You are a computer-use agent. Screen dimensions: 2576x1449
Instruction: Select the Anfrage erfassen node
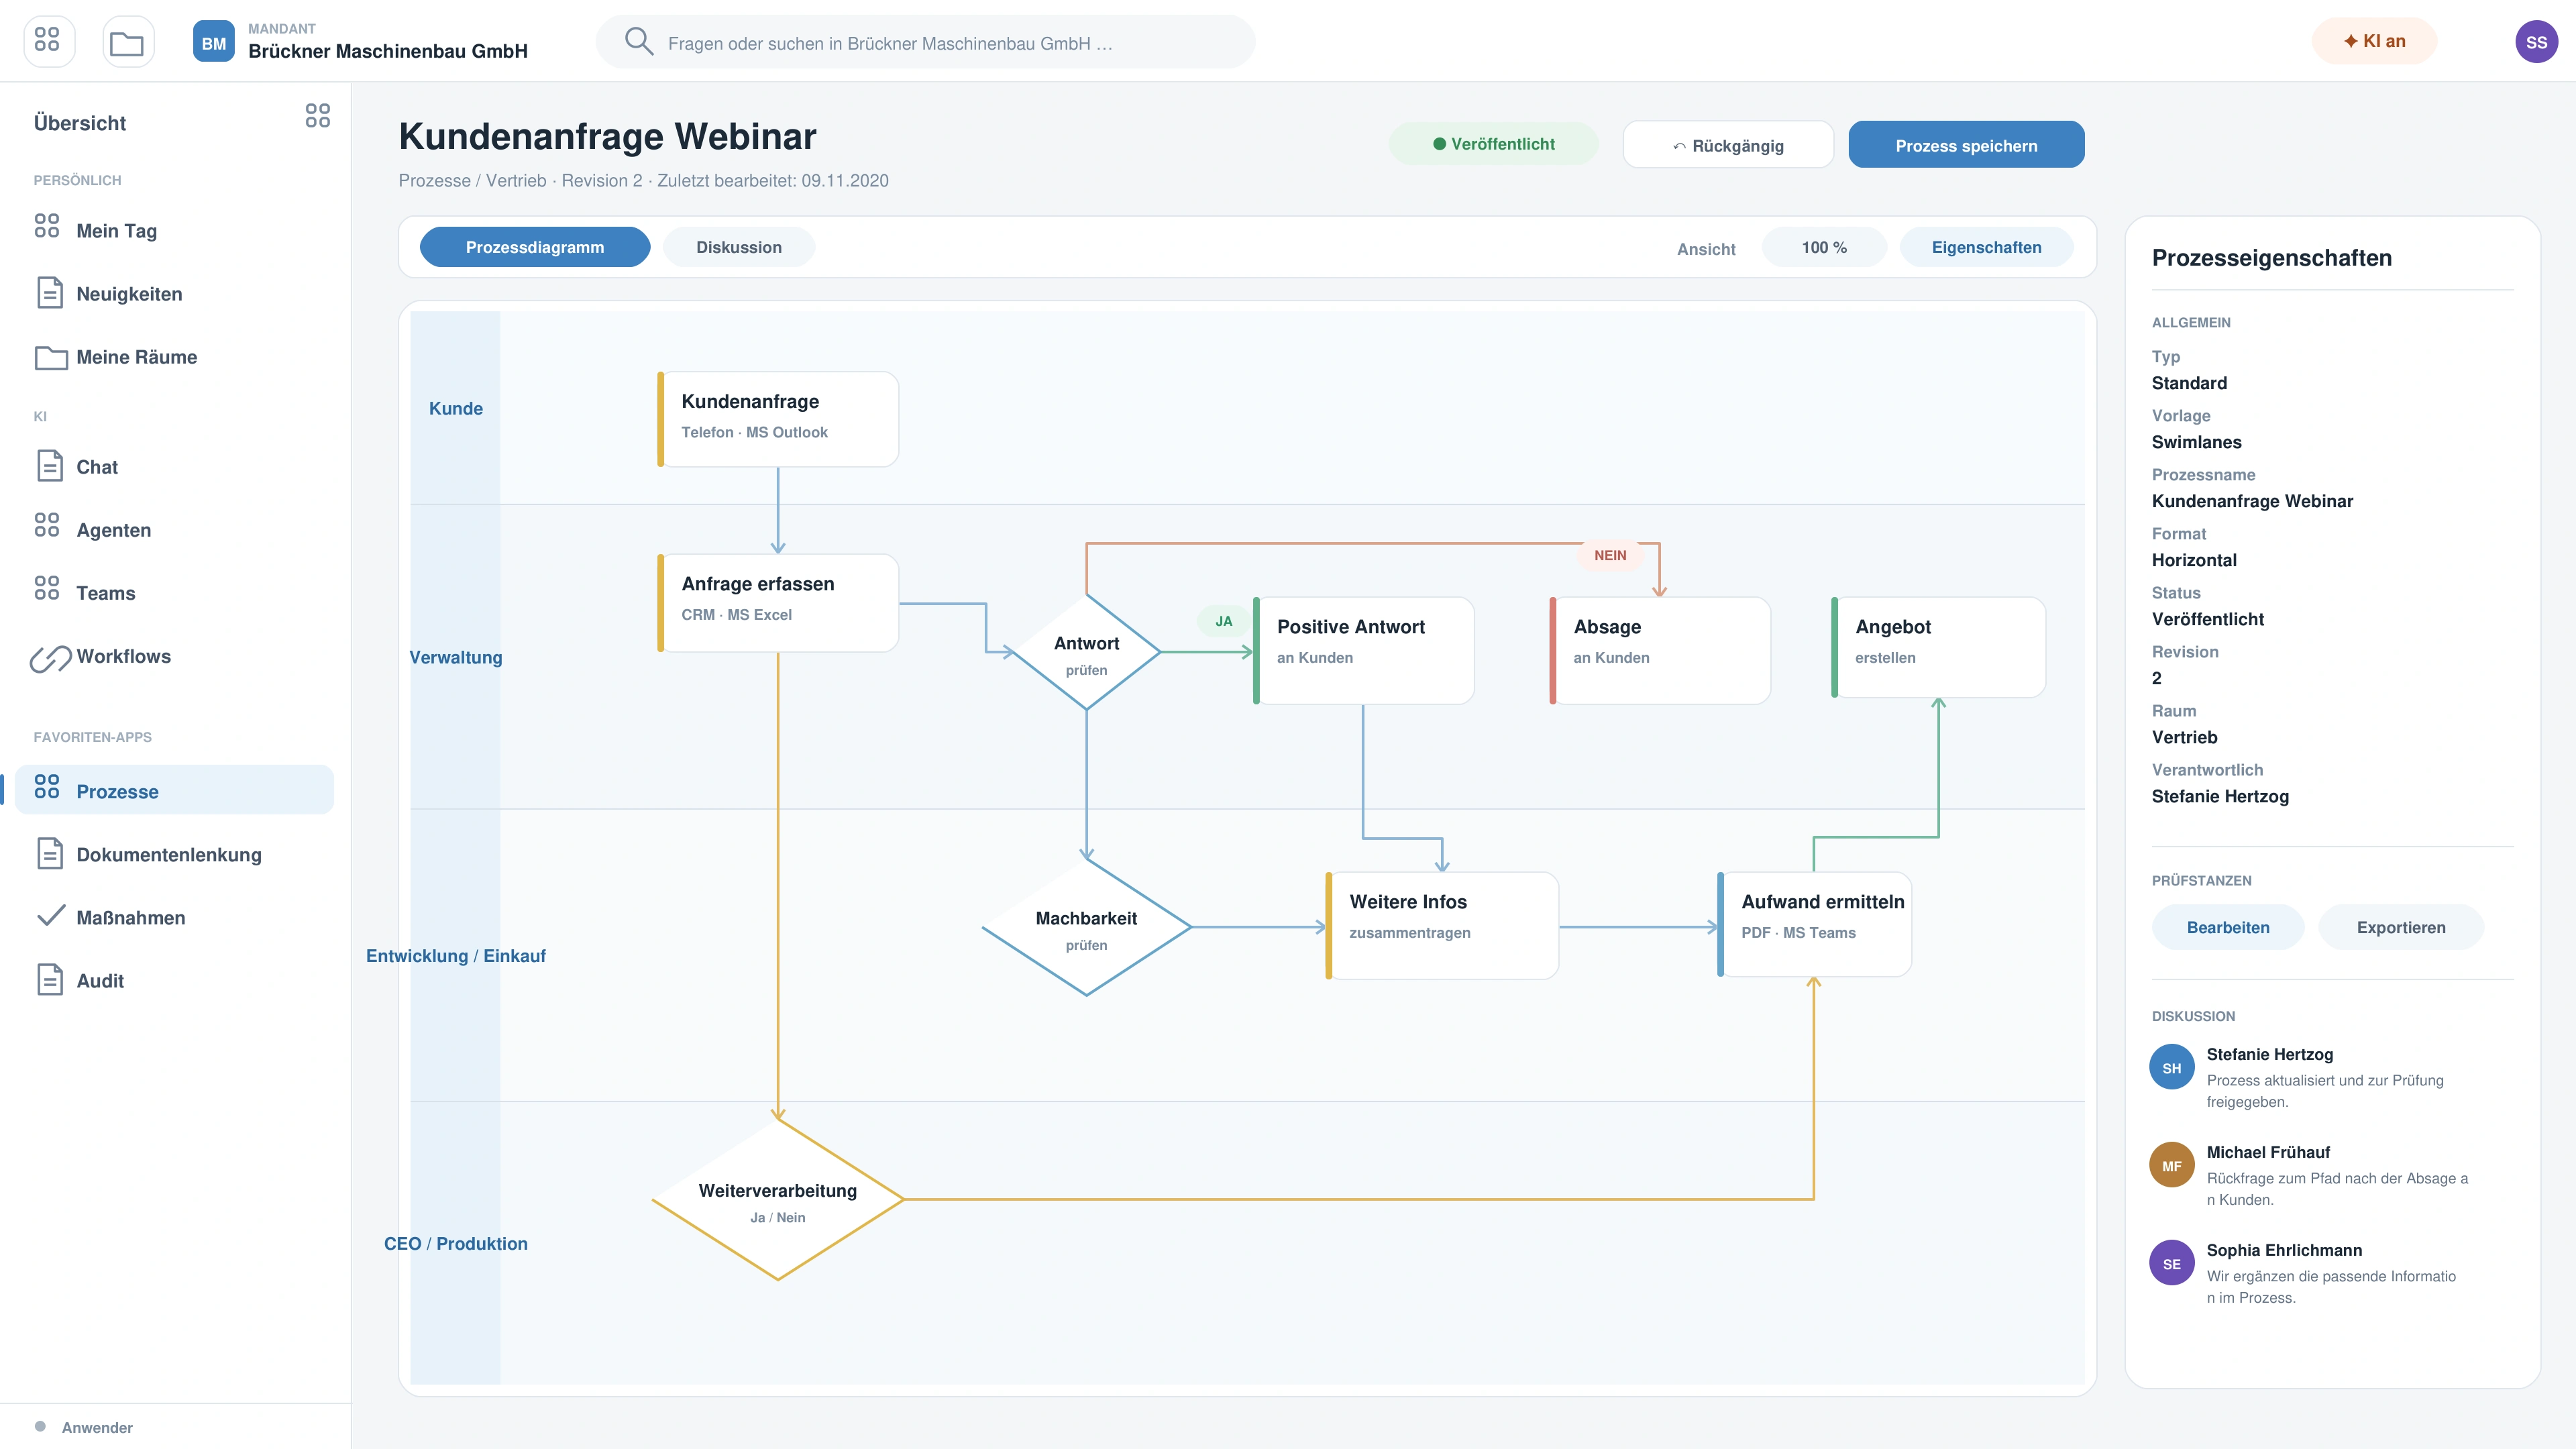pyautogui.click(x=778, y=603)
